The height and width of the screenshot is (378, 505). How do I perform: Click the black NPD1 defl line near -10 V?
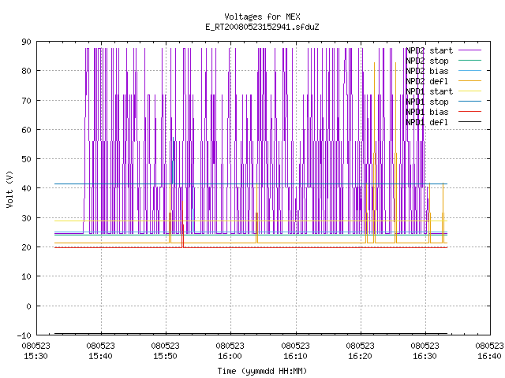pyautogui.click(x=251, y=334)
